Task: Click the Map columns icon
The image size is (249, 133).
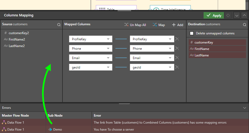Action: coord(155,25)
